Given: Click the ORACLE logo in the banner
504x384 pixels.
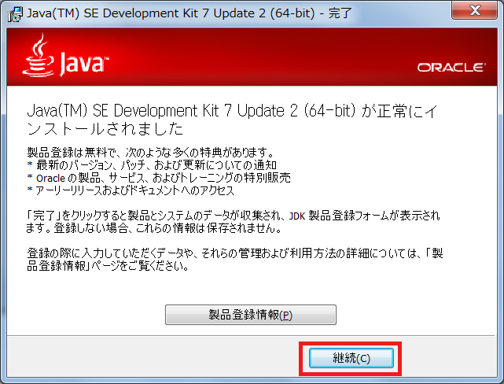Looking at the screenshot, I should 451,68.
